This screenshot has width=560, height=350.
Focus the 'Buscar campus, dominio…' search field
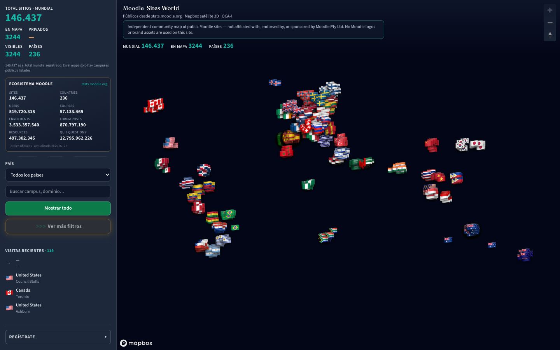(58, 191)
